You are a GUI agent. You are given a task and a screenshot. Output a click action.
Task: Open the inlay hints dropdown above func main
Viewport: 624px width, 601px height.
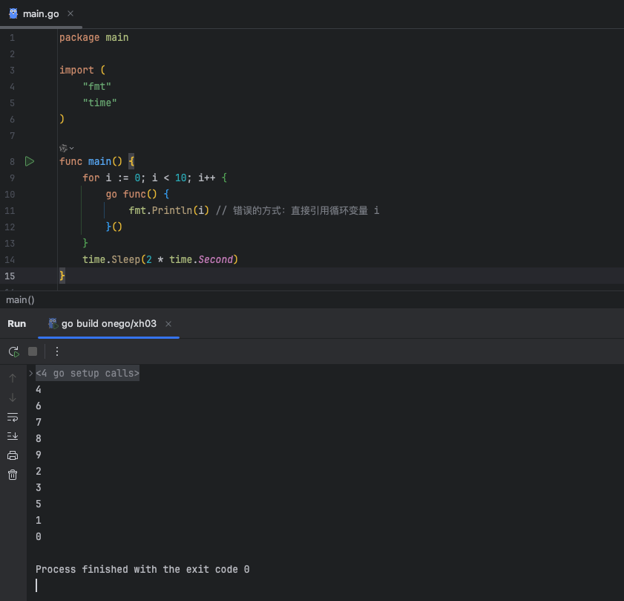tap(67, 149)
